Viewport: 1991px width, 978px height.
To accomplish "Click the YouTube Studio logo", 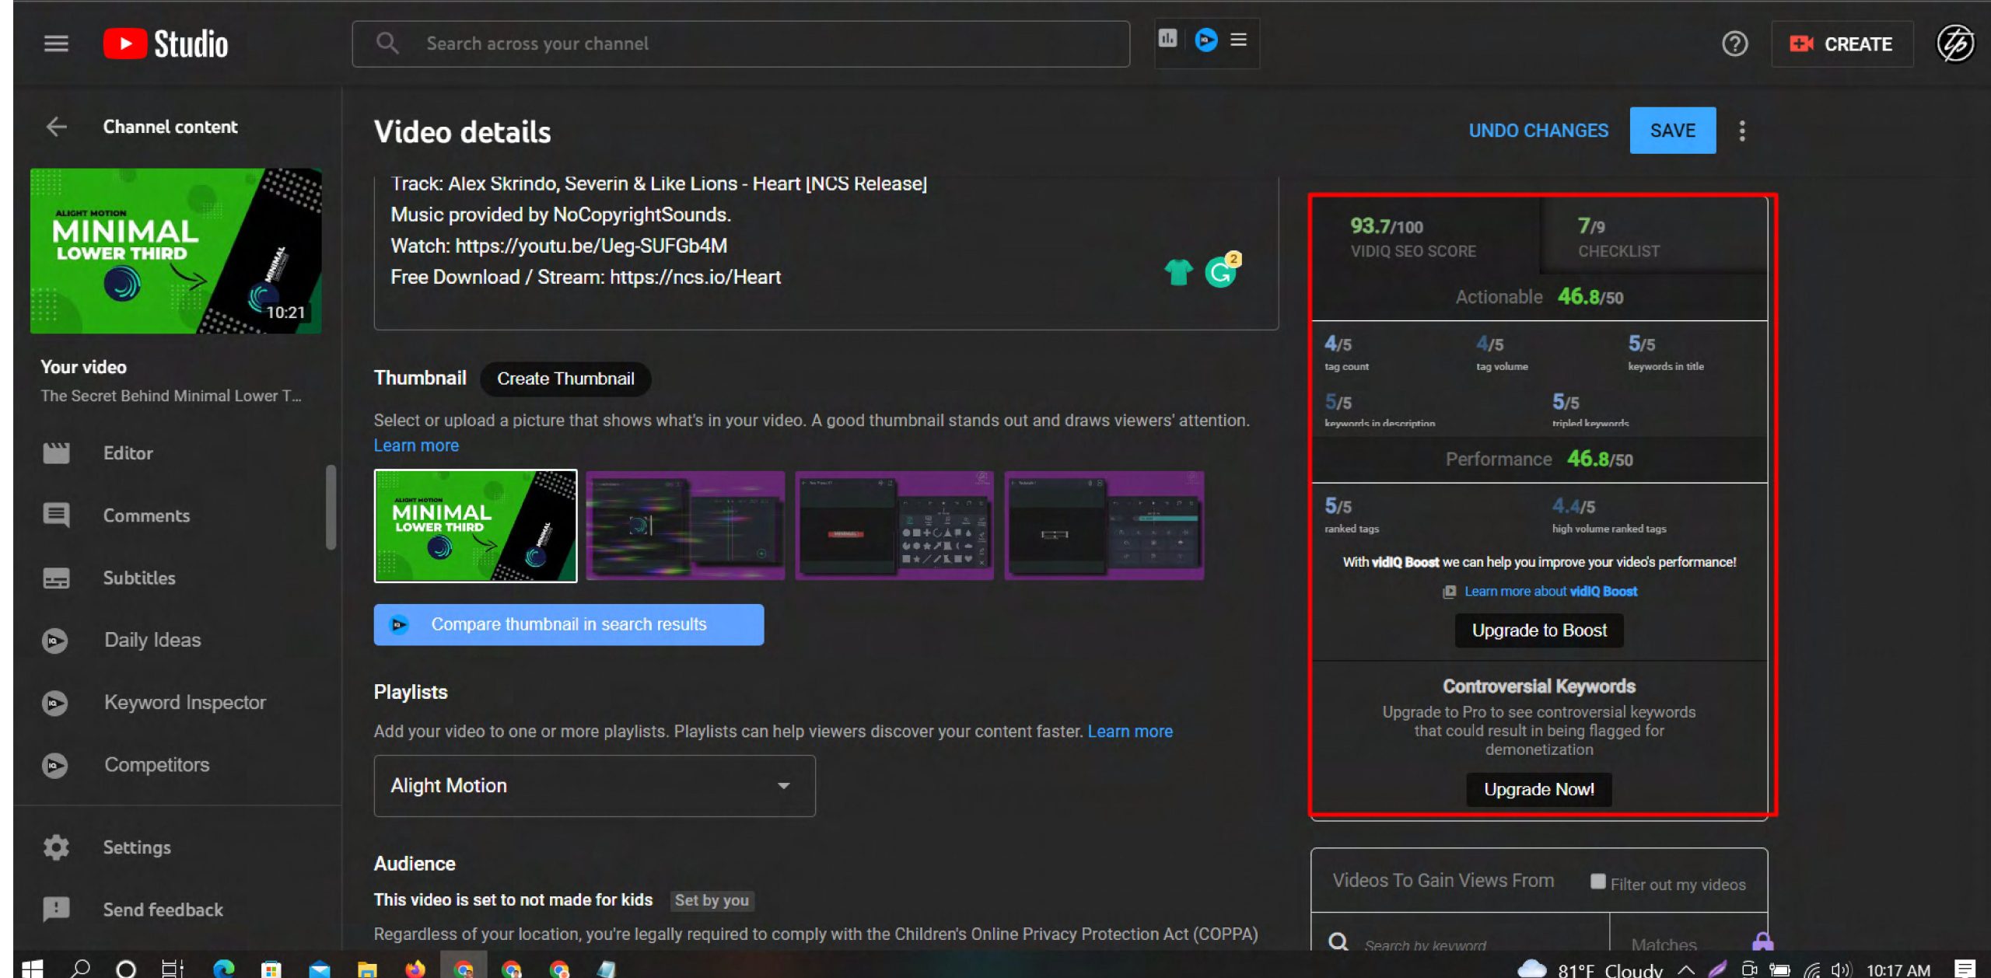I will (166, 44).
